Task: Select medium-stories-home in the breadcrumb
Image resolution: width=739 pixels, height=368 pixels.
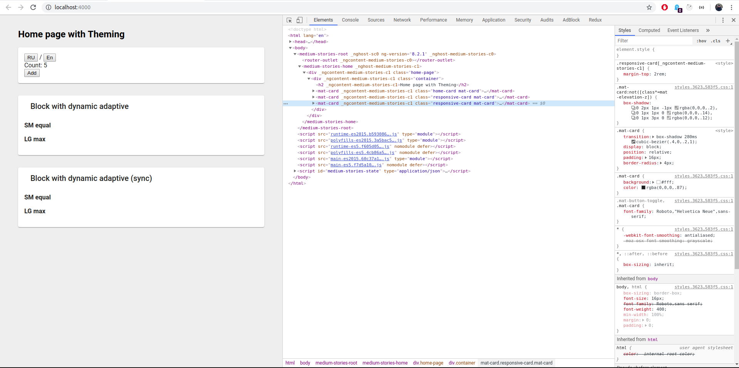Action: [x=385, y=363]
